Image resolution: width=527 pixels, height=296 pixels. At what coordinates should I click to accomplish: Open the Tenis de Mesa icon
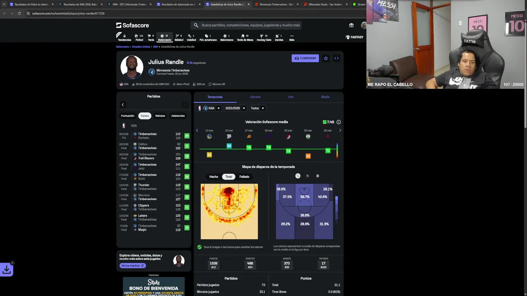click(245, 37)
